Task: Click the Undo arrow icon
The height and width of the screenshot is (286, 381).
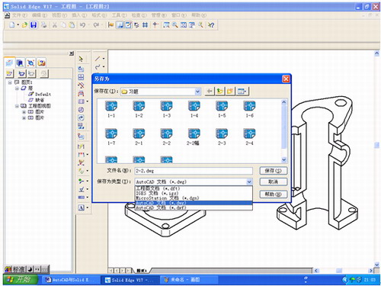Action: pyautogui.click(x=82, y=25)
